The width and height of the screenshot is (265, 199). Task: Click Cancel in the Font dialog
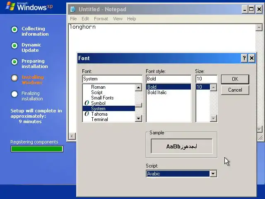(235, 90)
